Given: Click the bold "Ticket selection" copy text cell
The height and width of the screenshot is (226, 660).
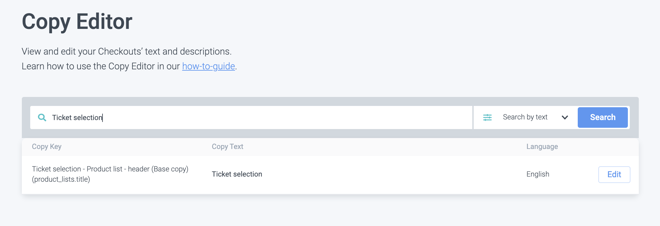Looking at the screenshot, I should pos(237,174).
